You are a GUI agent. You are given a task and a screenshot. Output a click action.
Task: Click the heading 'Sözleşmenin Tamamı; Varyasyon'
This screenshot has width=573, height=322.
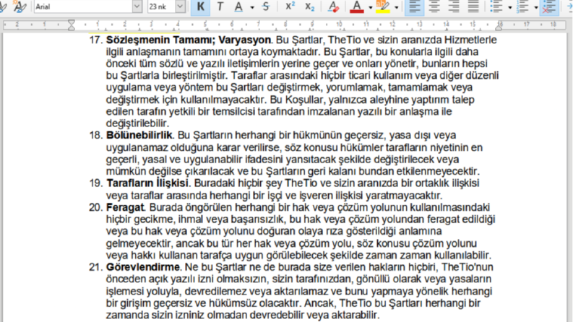[x=189, y=40]
